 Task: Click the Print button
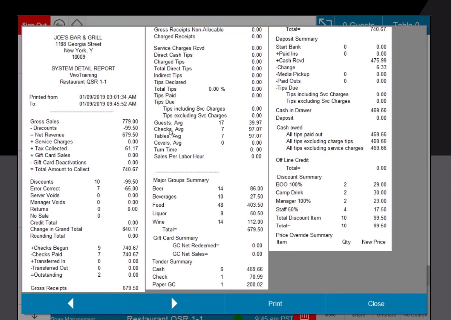[x=275, y=304]
